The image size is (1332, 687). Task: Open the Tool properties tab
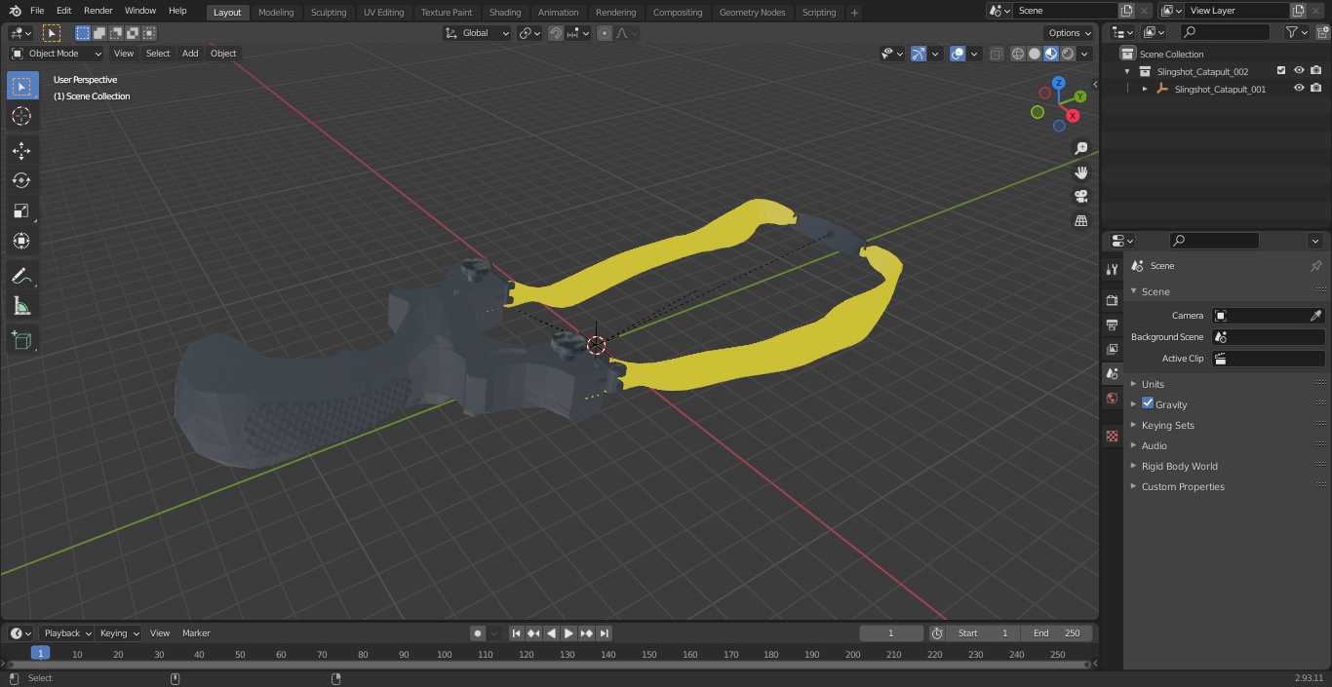click(x=1112, y=269)
